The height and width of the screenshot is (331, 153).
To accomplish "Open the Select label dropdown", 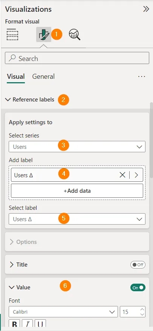I will pos(77,219).
